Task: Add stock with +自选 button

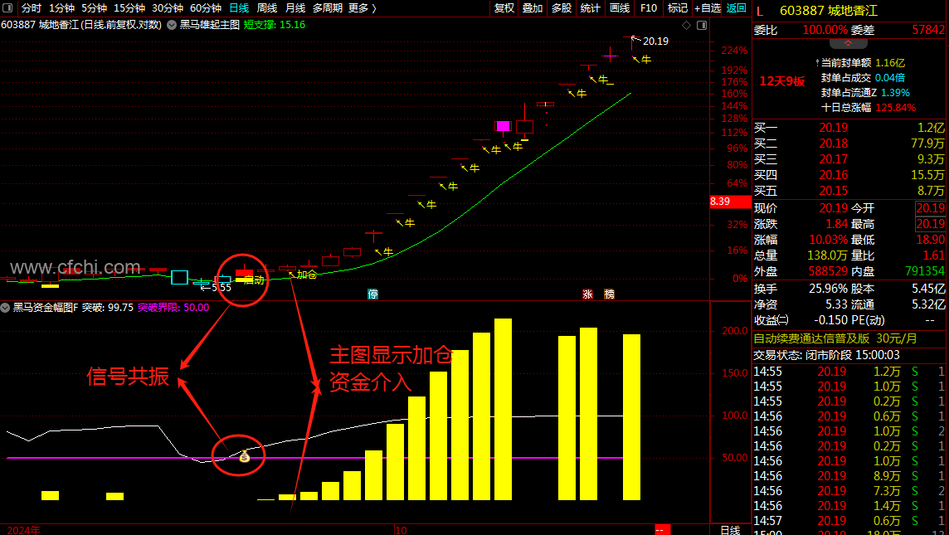Action: (708, 7)
